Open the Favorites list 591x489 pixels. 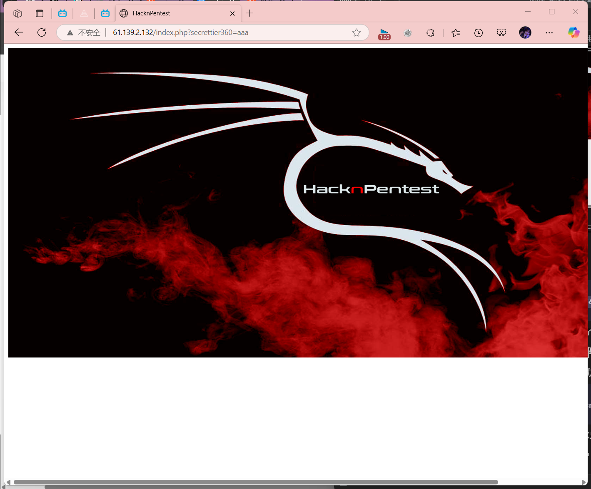(x=456, y=32)
